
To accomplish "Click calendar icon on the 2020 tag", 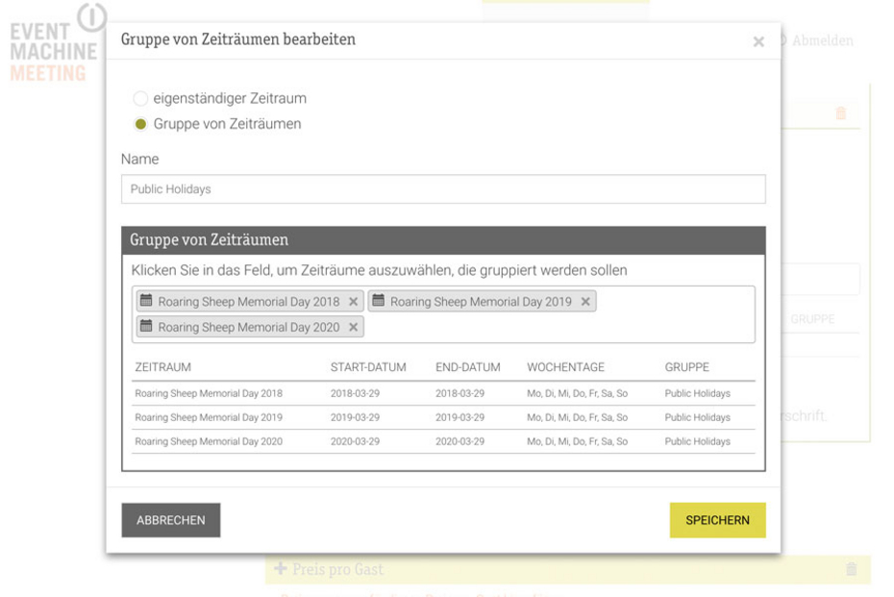I will tap(146, 327).
